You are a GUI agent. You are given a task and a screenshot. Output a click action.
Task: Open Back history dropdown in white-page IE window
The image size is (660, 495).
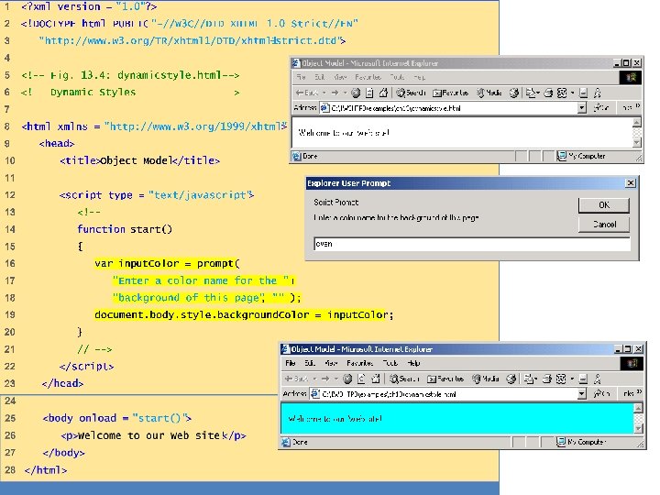[x=324, y=93]
